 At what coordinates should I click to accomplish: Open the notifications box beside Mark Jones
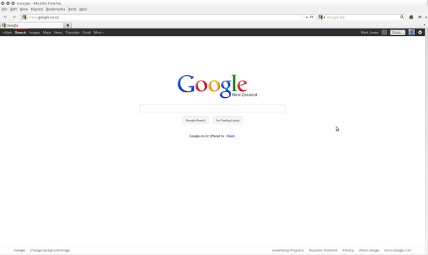click(385, 32)
